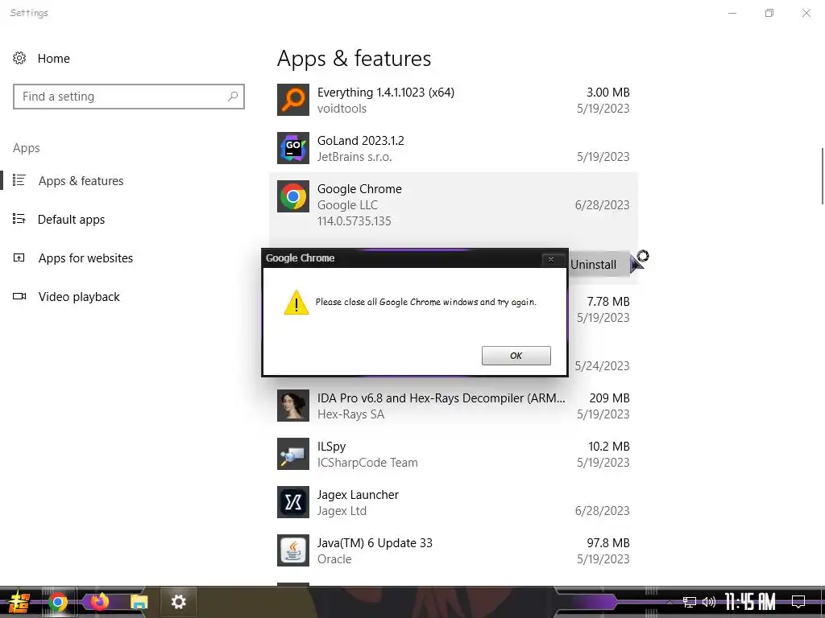Open Apps & features section

(81, 181)
